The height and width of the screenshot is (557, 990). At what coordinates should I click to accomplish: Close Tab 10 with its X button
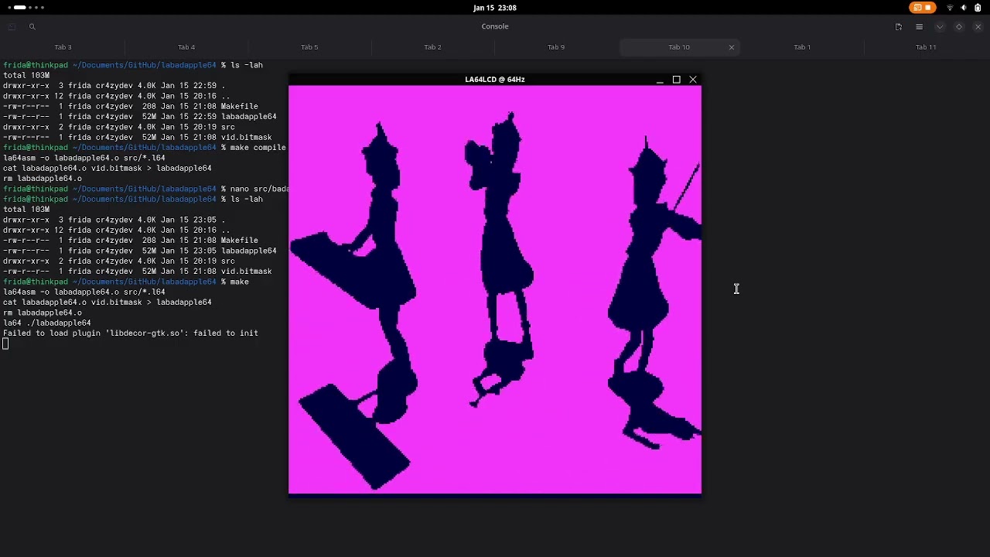pos(731,47)
